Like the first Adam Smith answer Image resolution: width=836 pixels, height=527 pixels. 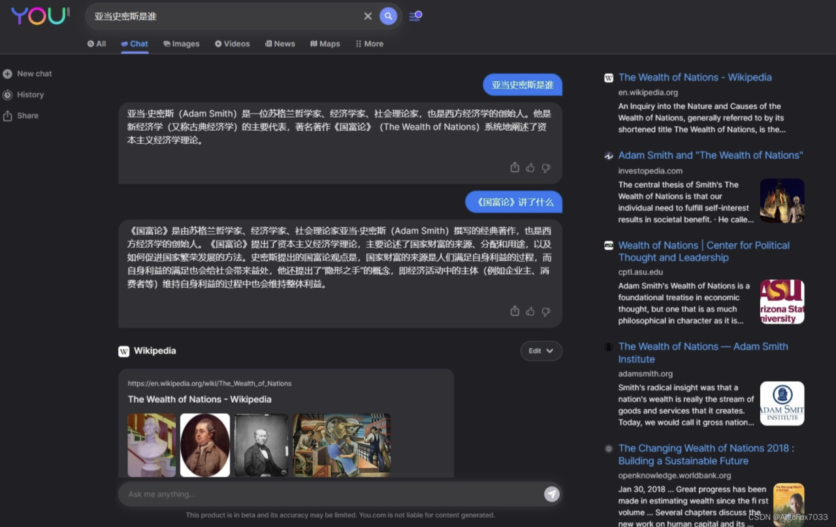tap(530, 168)
